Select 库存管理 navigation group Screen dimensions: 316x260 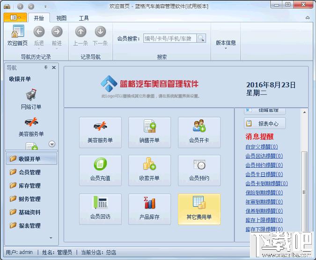coord(32,185)
